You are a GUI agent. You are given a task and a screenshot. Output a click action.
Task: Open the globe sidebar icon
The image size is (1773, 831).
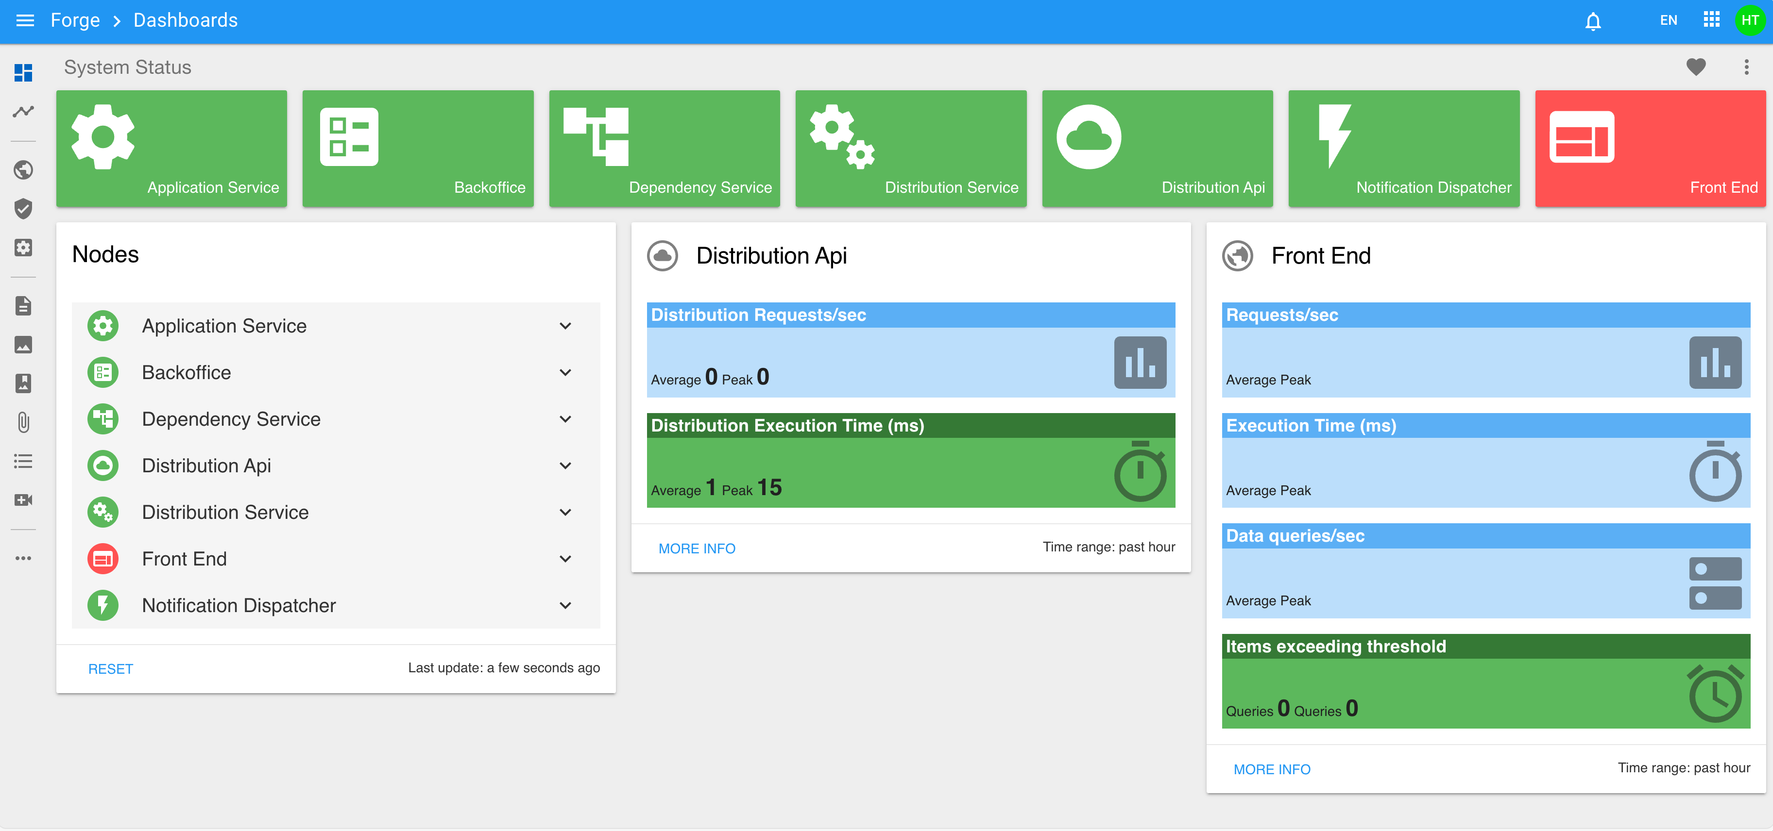23,169
